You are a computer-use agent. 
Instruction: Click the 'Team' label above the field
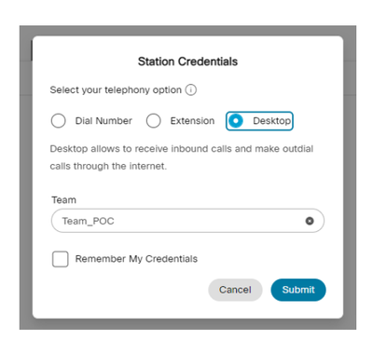pyautogui.click(x=63, y=200)
